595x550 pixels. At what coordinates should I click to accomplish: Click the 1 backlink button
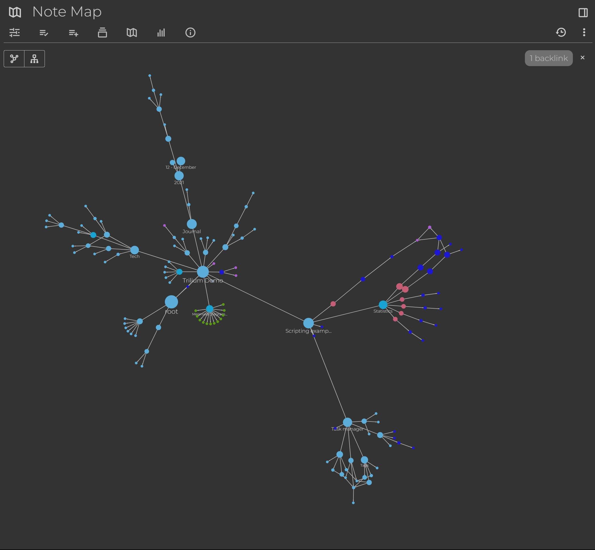pos(548,58)
